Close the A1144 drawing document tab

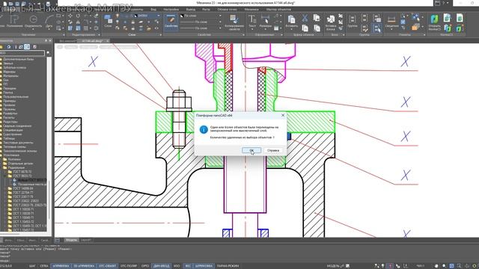(108, 41)
